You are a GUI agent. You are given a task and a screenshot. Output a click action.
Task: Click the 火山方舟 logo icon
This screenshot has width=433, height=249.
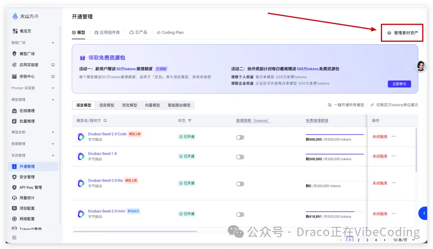[15, 16]
